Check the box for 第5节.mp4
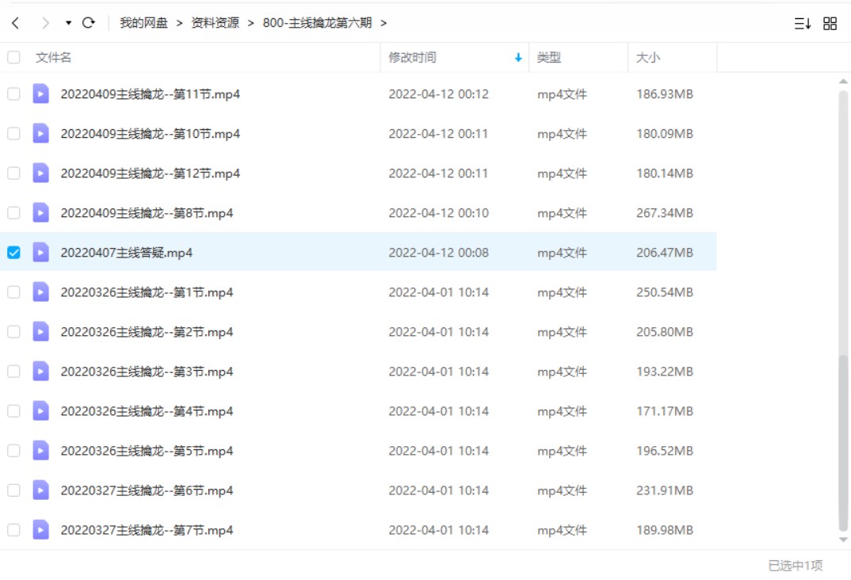This screenshot has width=851, height=580. click(x=13, y=450)
